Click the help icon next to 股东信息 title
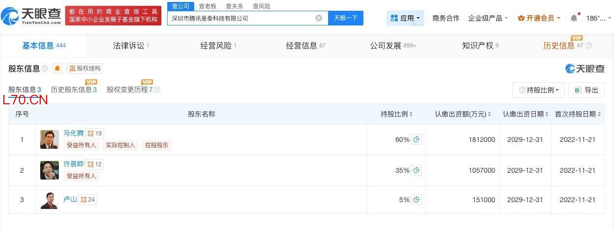Viewport: 614px width, 229px height. pos(45,69)
